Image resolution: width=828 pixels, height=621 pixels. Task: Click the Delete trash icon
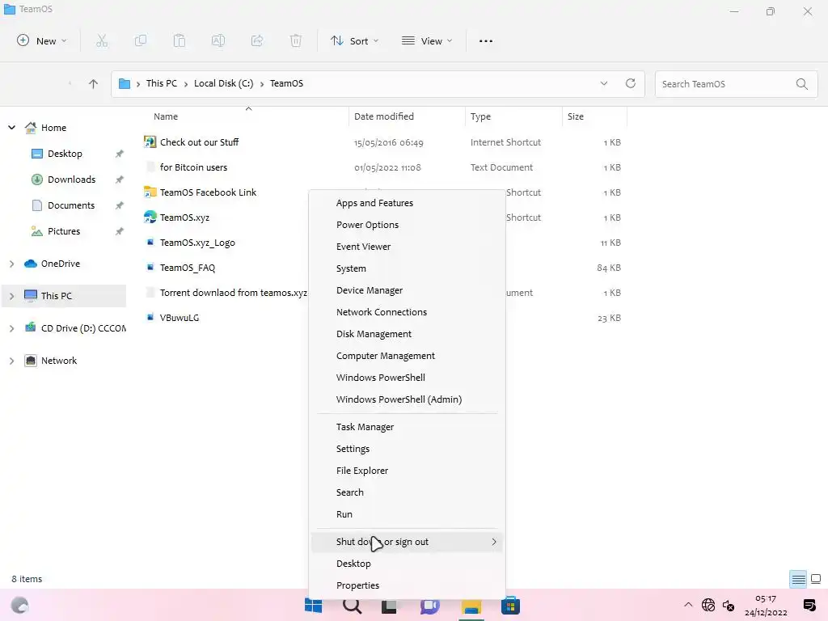click(x=296, y=40)
